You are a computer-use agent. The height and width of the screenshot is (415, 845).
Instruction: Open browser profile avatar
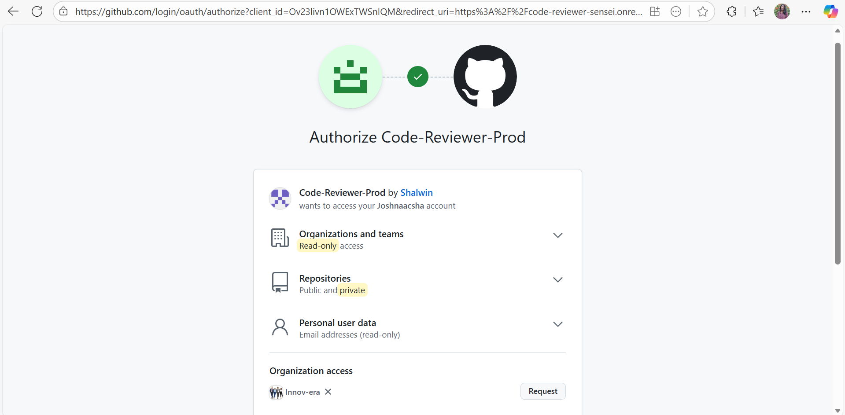click(x=782, y=11)
